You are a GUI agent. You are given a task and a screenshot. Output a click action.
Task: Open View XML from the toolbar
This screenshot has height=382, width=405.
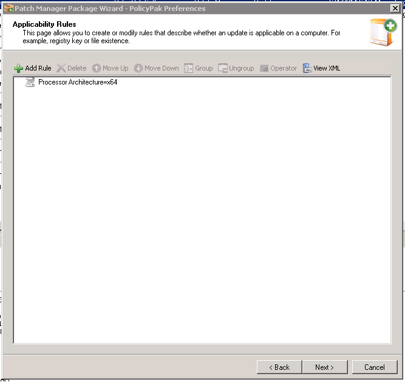[x=322, y=68]
